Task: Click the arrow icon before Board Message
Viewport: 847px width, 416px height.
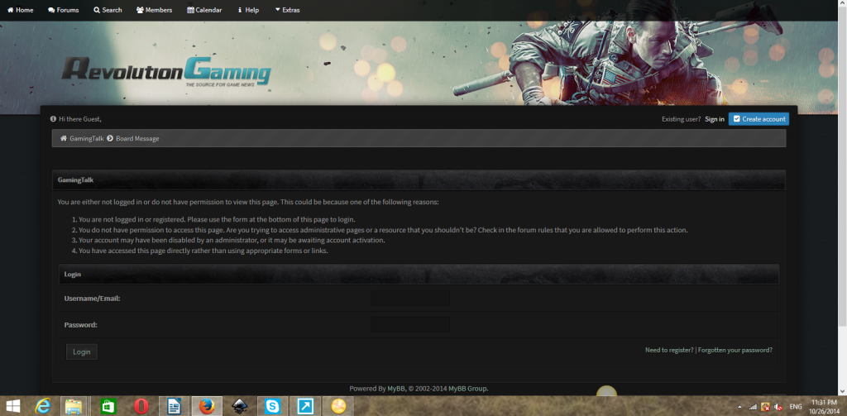Action: (110, 138)
